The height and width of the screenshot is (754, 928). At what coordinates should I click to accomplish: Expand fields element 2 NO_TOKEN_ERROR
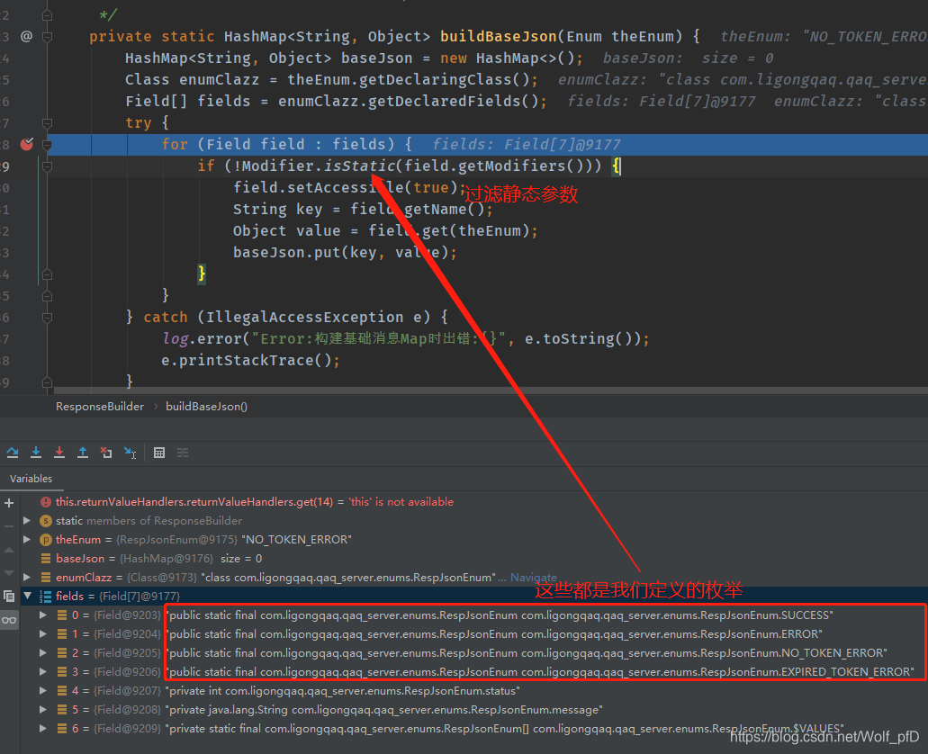[x=43, y=653]
